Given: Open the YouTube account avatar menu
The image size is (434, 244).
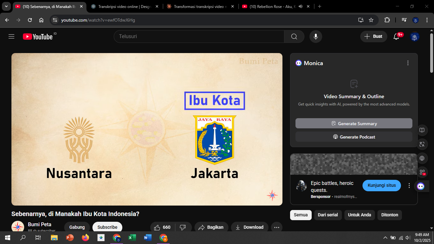Looking at the screenshot, I should (415, 37).
